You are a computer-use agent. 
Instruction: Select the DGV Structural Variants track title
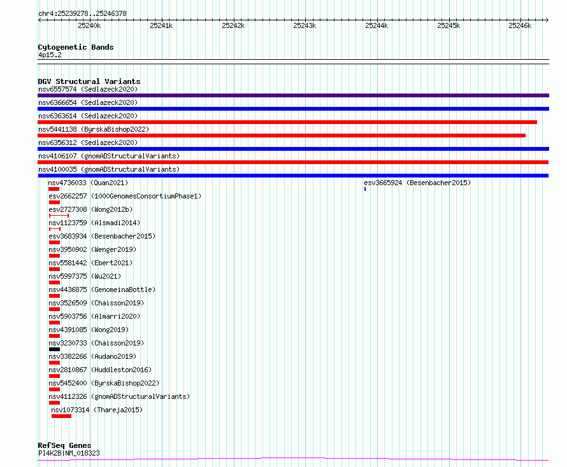[89, 81]
